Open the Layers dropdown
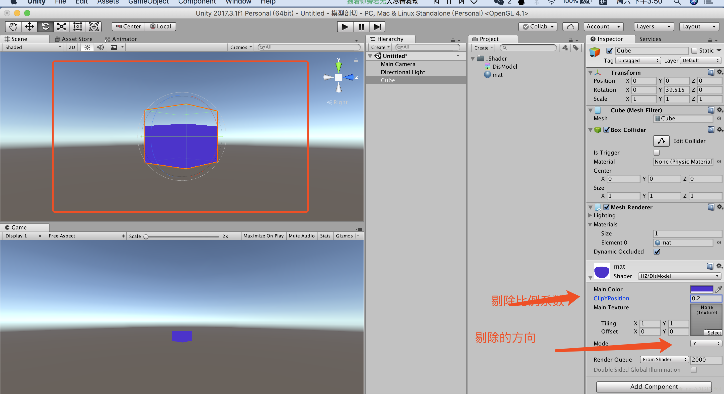 point(654,26)
